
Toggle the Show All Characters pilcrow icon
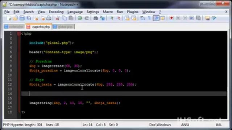[149, 18]
